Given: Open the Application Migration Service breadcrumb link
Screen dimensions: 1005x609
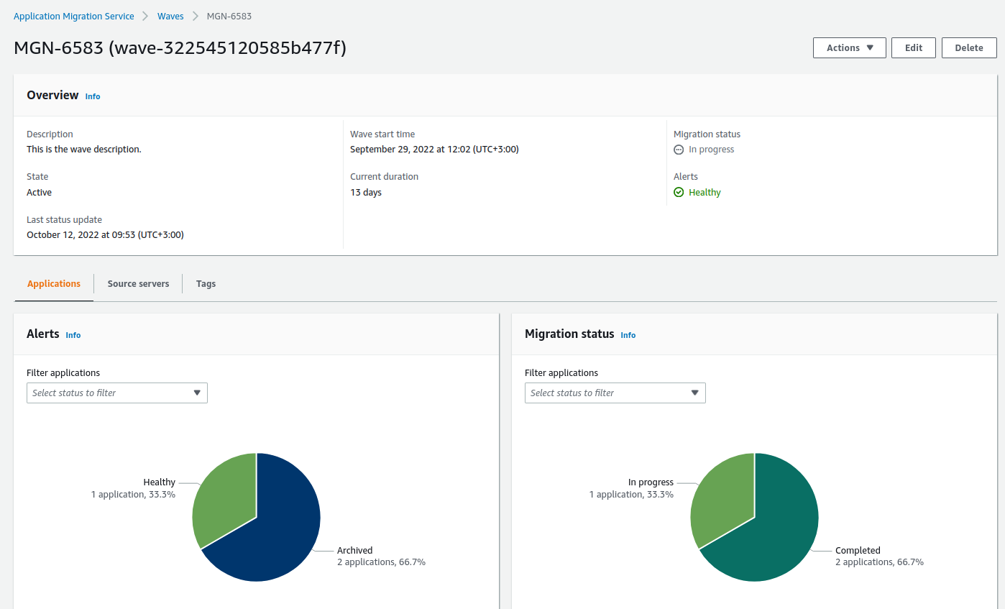Looking at the screenshot, I should pos(74,16).
